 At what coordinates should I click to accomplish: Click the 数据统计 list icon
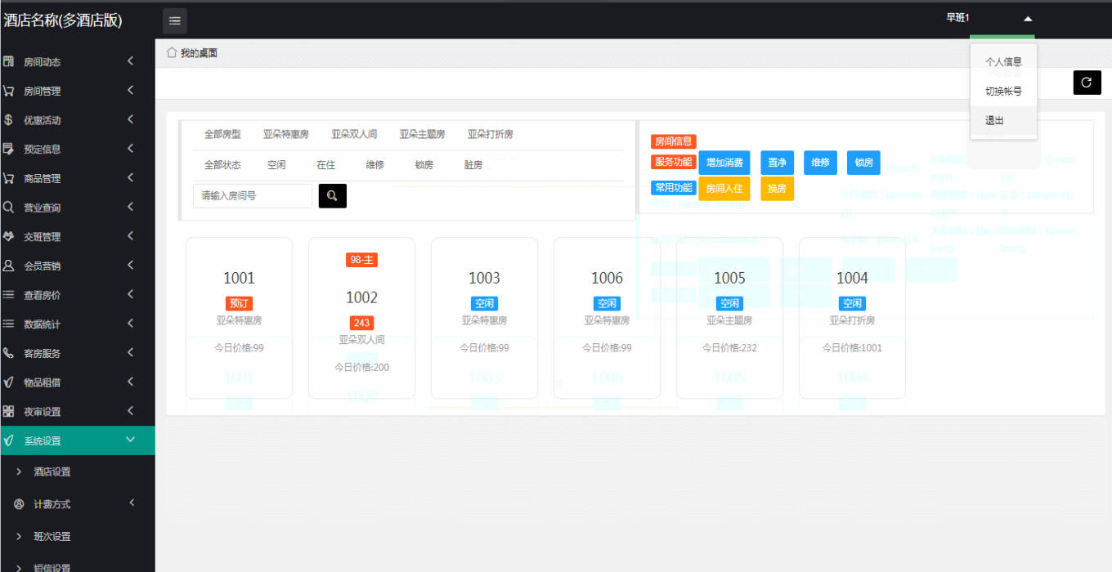pyautogui.click(x=8, y=324)
